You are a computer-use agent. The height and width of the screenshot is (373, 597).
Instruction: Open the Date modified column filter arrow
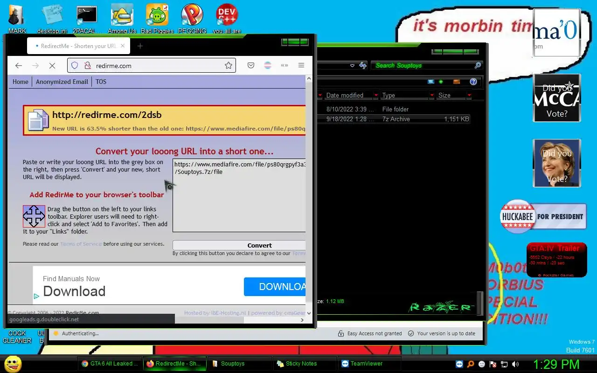(375, 96)
